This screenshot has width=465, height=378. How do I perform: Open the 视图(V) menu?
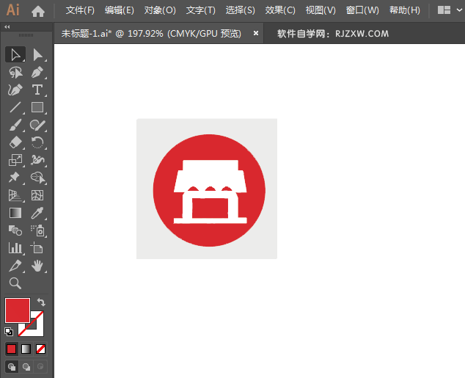tap(321, 10)
